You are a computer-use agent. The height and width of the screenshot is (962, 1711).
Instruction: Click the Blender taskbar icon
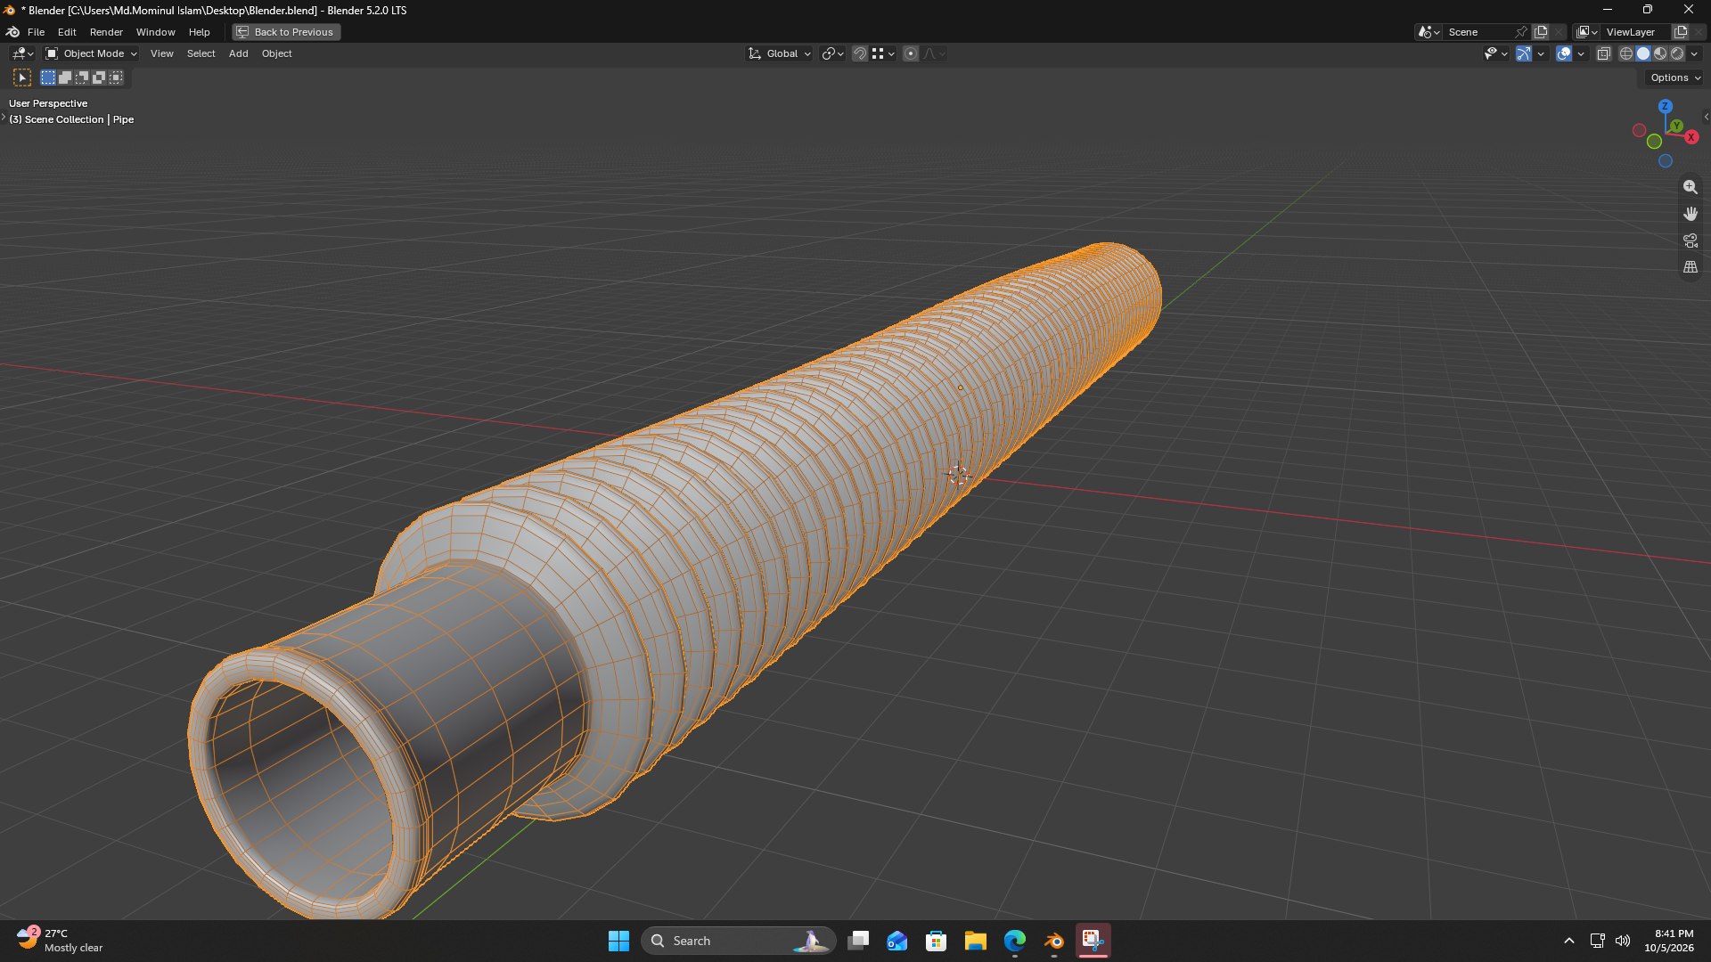point(1054,941)
